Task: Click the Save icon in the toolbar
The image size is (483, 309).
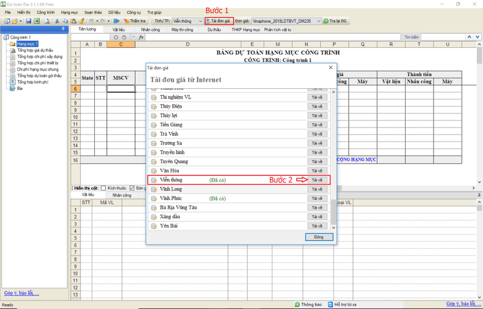Action: (28, 21)
